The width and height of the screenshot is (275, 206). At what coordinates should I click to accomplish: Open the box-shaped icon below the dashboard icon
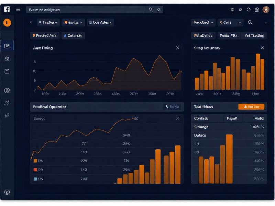click(7, 59)
